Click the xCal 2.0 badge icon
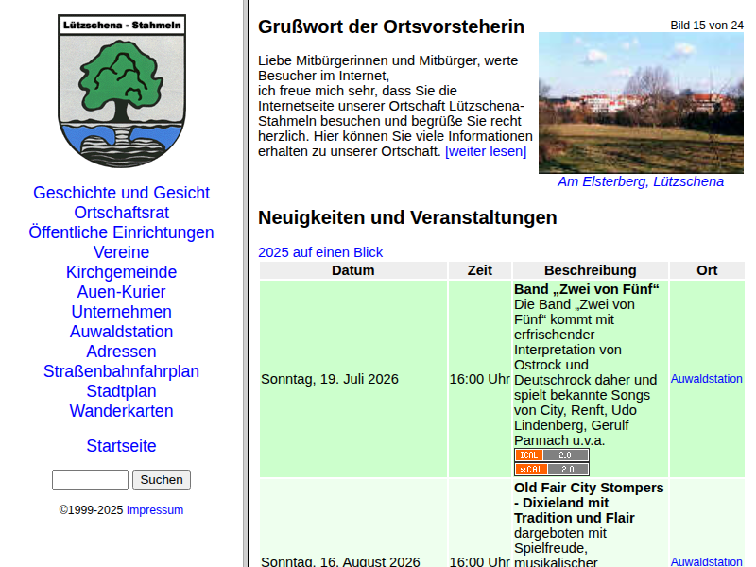This screenshot has width=756, height=567. pos(552,469)
